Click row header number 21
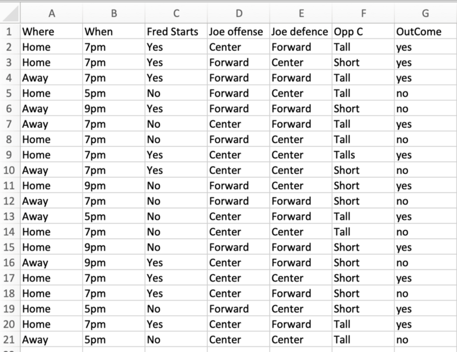Screen dimensions: 457x352 [x=10, y=340]
